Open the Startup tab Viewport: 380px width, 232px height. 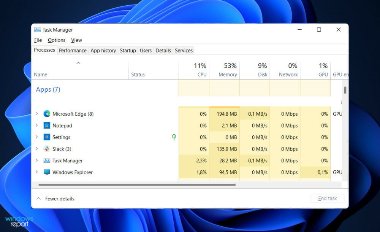click(128, 50)
